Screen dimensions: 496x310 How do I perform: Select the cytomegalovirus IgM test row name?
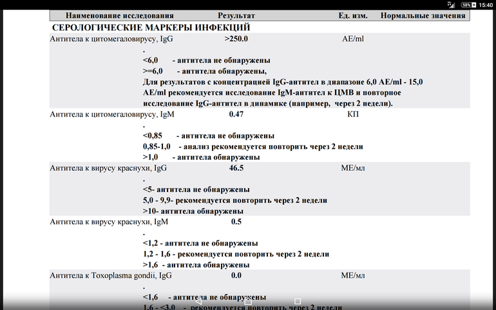coord(112,115)
